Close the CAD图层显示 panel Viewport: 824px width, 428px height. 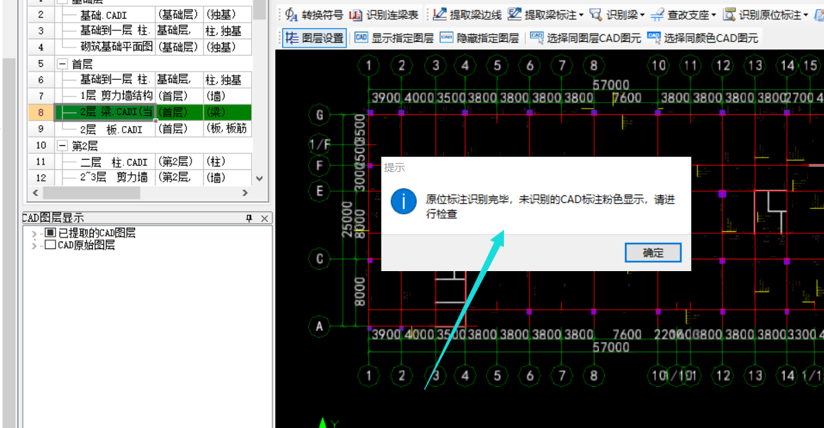(x=264, y=218)
